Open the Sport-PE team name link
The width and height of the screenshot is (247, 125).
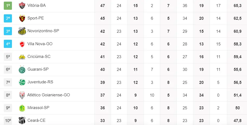[x=36, y=18]
